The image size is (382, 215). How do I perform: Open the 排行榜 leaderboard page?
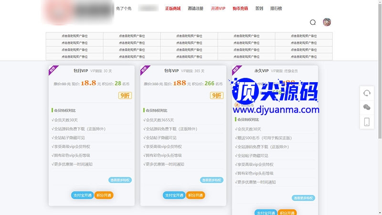(276, 8)
